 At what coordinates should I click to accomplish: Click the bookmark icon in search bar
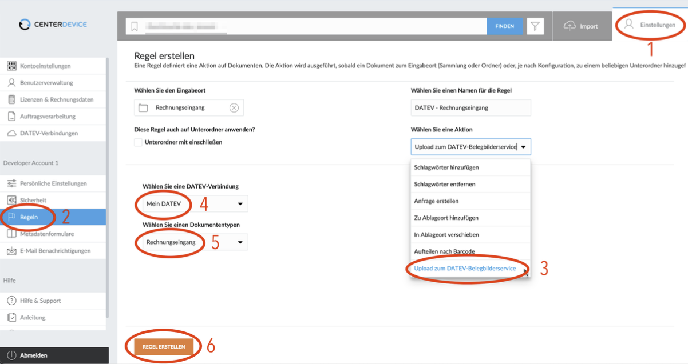[x=135, y=26]
